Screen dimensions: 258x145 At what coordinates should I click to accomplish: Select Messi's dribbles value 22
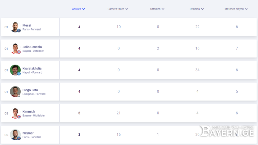[197, 27]
